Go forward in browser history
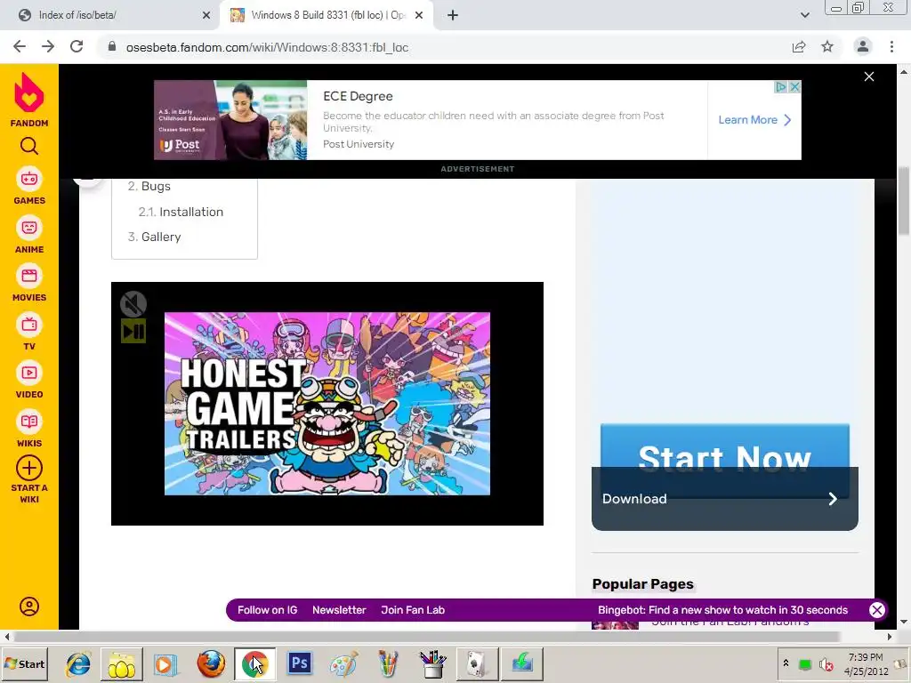 (x=48, y=46)
